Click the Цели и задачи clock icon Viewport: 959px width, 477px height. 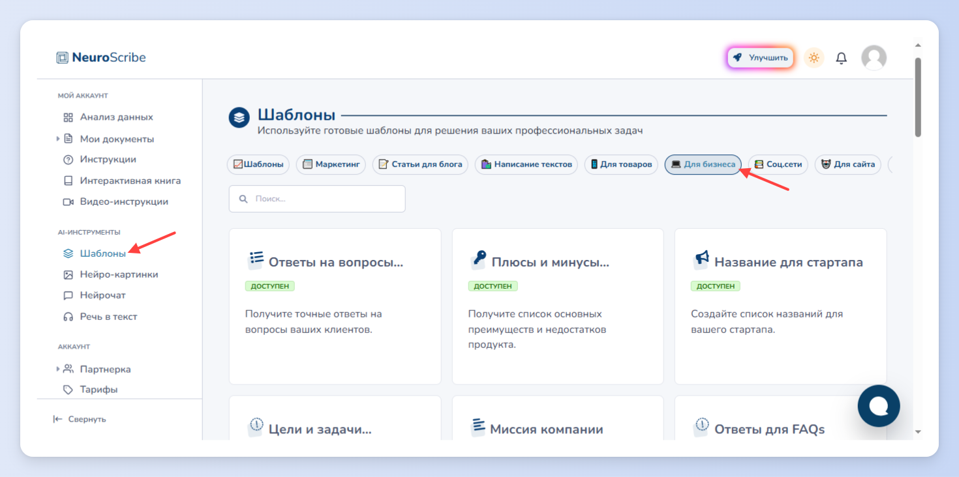256,427
